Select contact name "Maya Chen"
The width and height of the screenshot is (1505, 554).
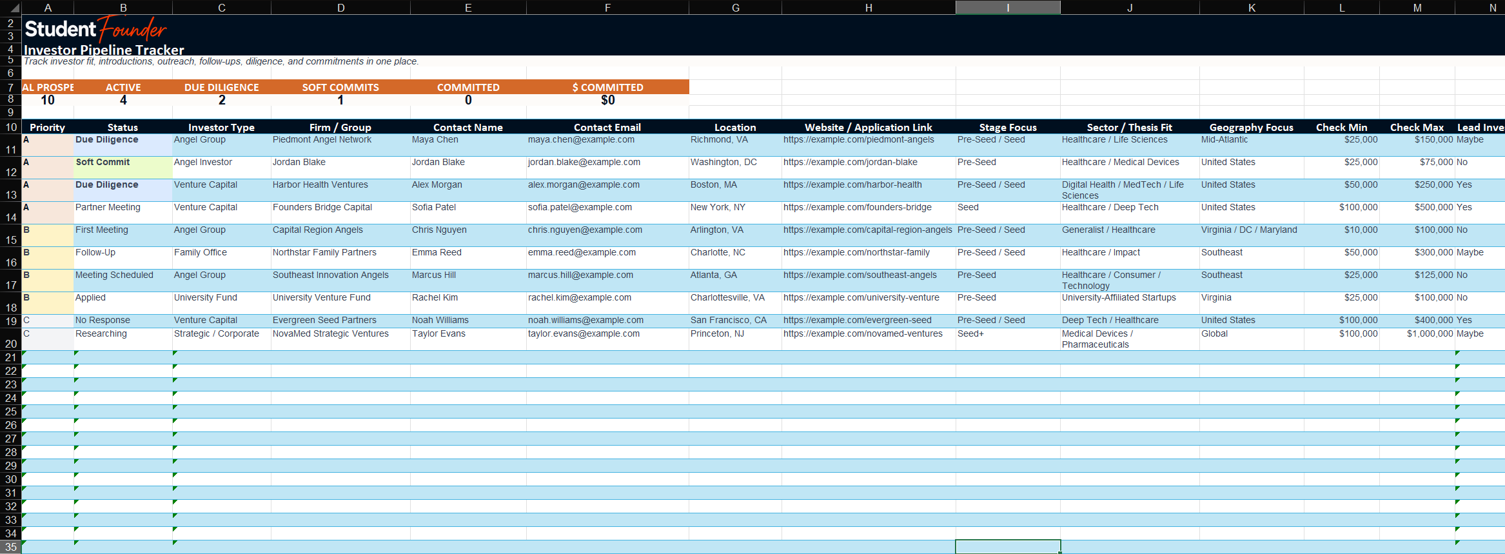pos(468,145)
